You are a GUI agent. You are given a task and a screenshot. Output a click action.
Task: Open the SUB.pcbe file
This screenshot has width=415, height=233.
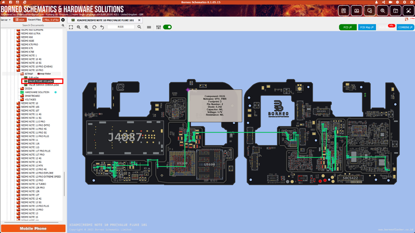(x=33, y=77)
